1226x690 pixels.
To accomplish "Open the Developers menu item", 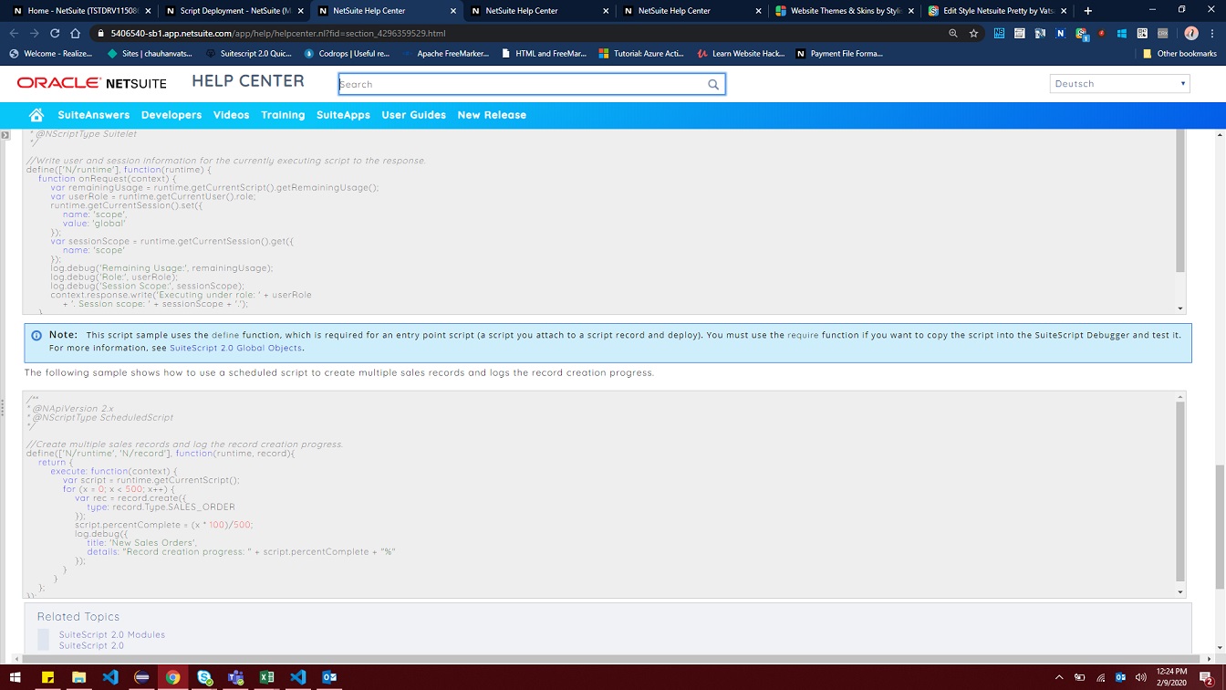I will point(171,115).
